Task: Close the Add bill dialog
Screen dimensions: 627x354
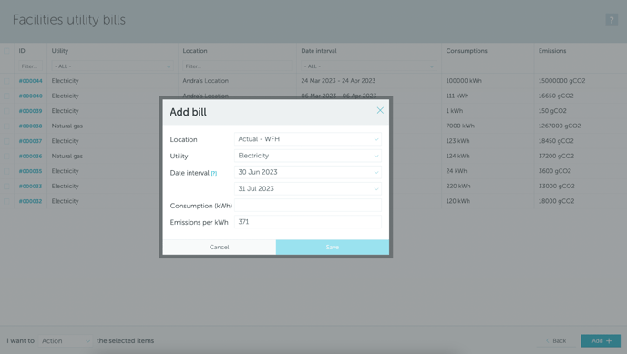Action: pyautogui.click(x=380, y=110)
